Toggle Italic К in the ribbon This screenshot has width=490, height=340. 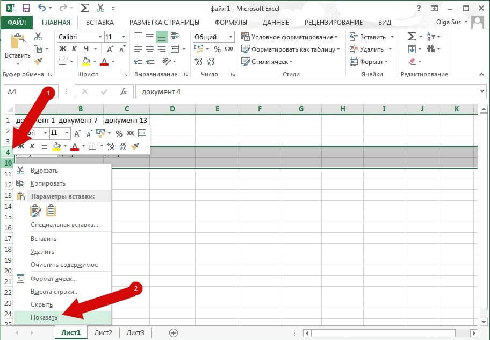(74, 49)
